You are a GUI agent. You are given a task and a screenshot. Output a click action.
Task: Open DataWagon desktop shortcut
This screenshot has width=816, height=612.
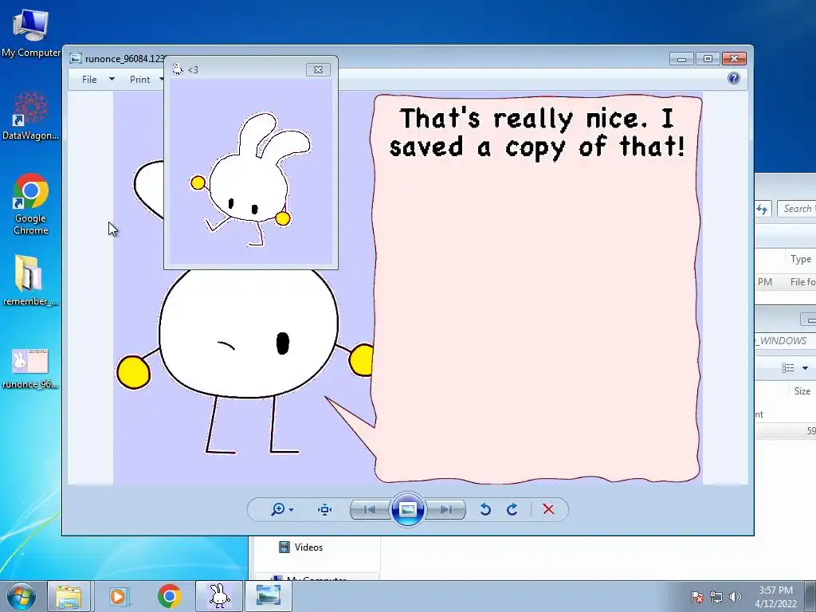point(31,116)
